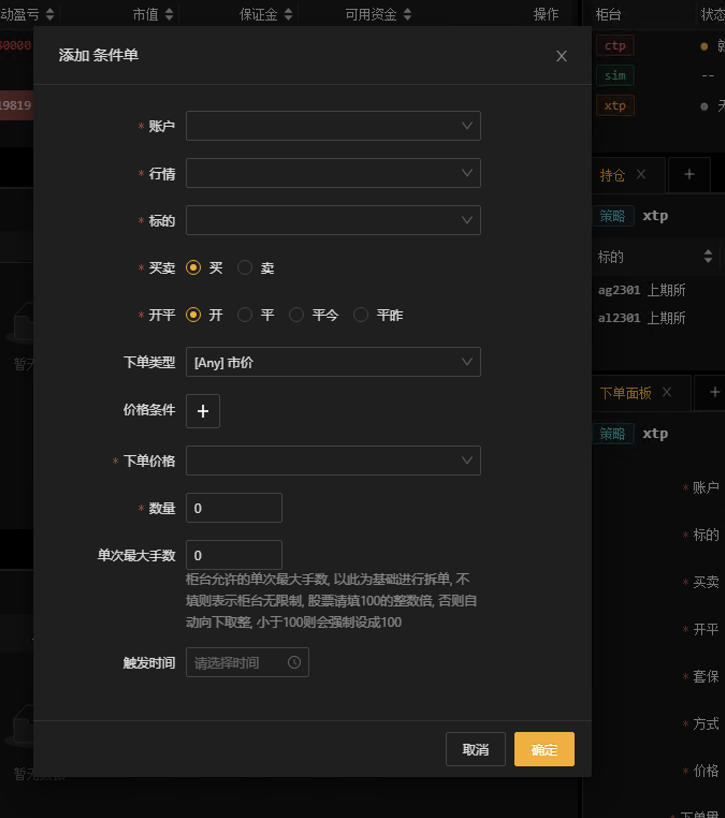
Task: Open the 账户 account dropdown
Action: point(333,126)
